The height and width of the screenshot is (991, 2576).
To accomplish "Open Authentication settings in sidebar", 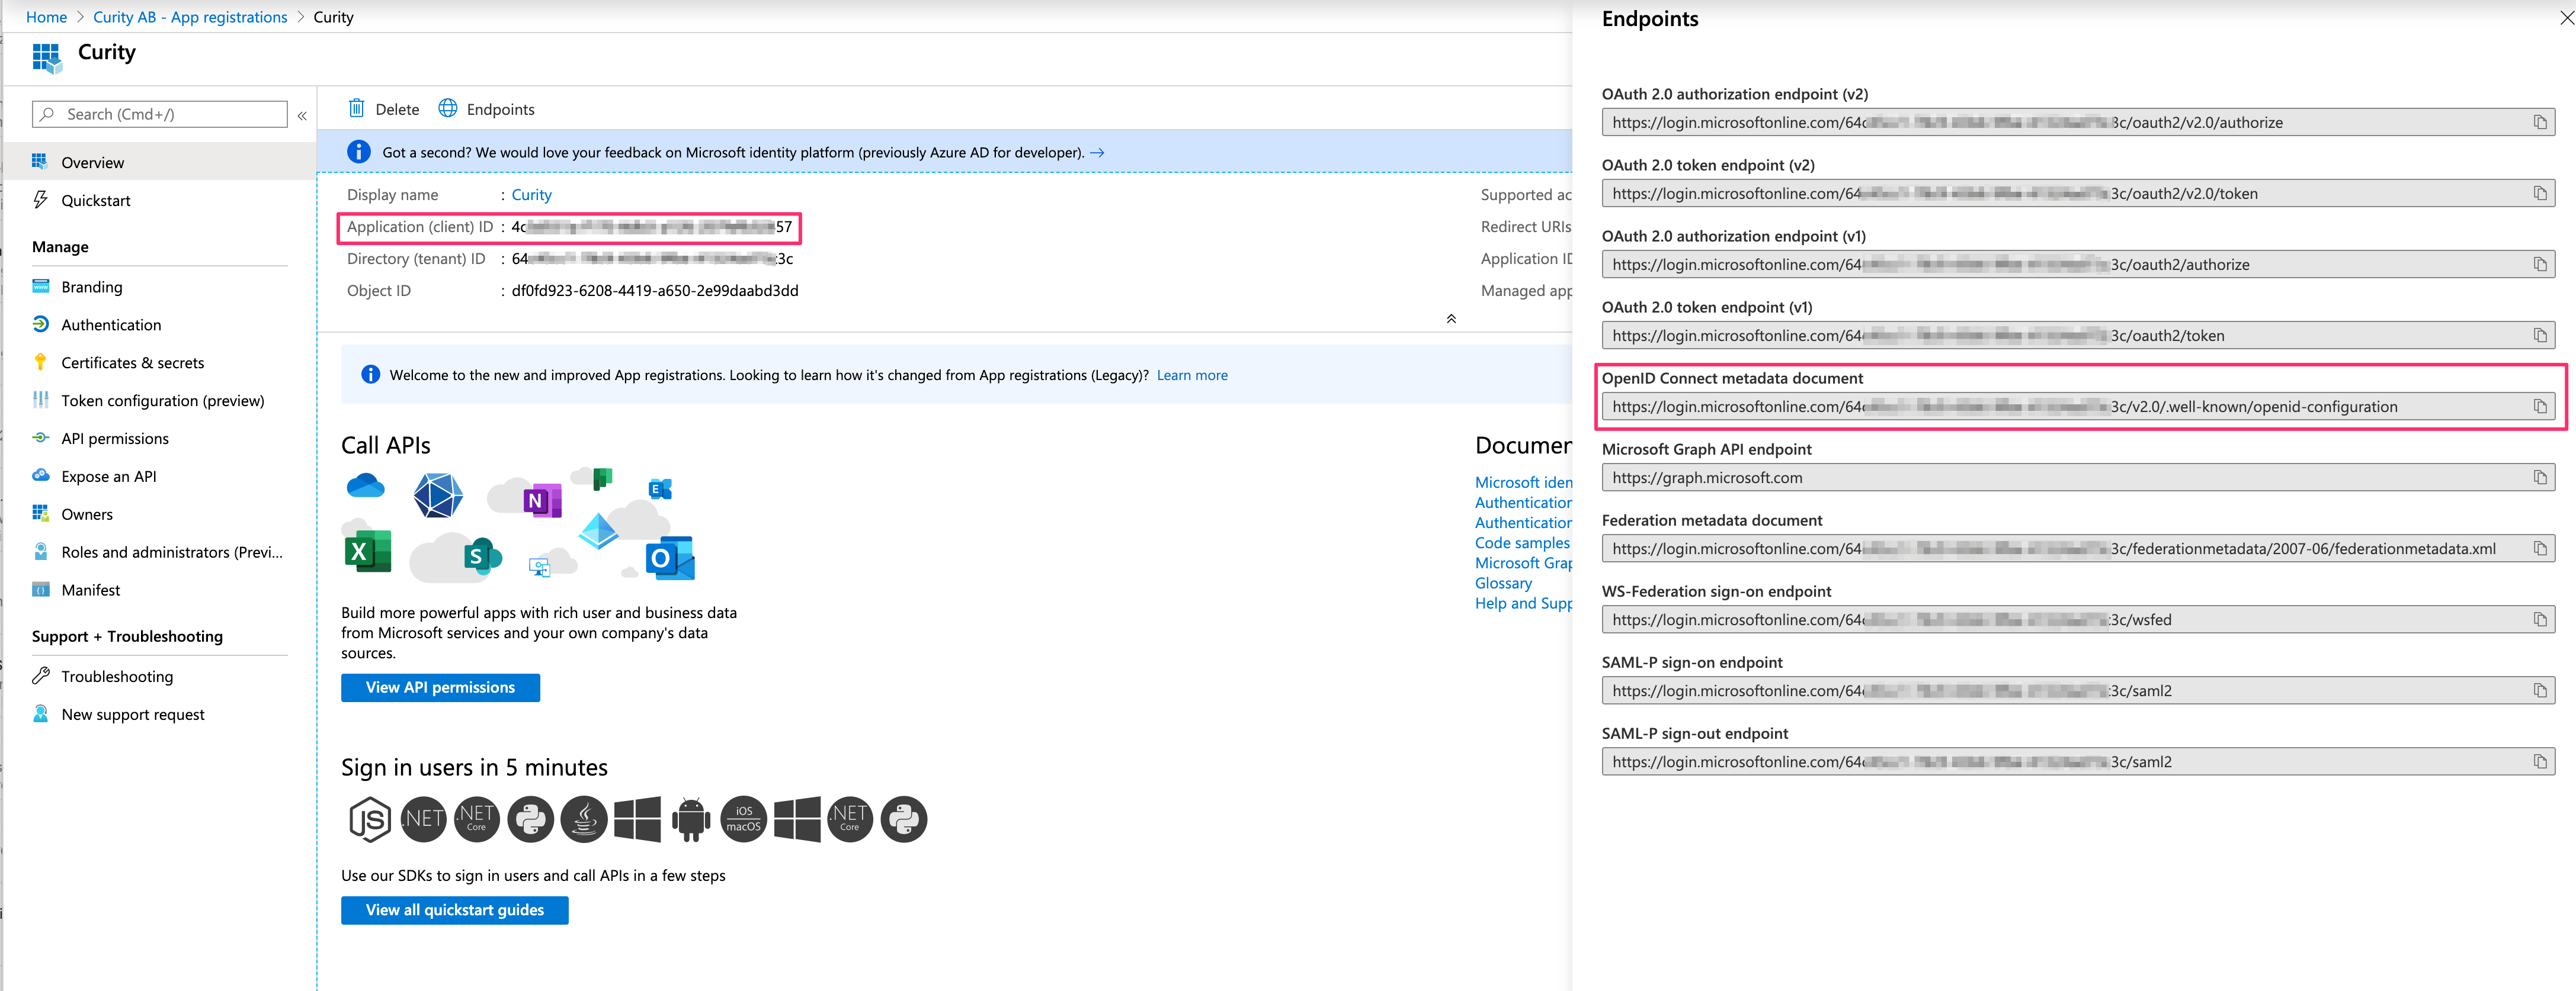I will tap(110, 324).
